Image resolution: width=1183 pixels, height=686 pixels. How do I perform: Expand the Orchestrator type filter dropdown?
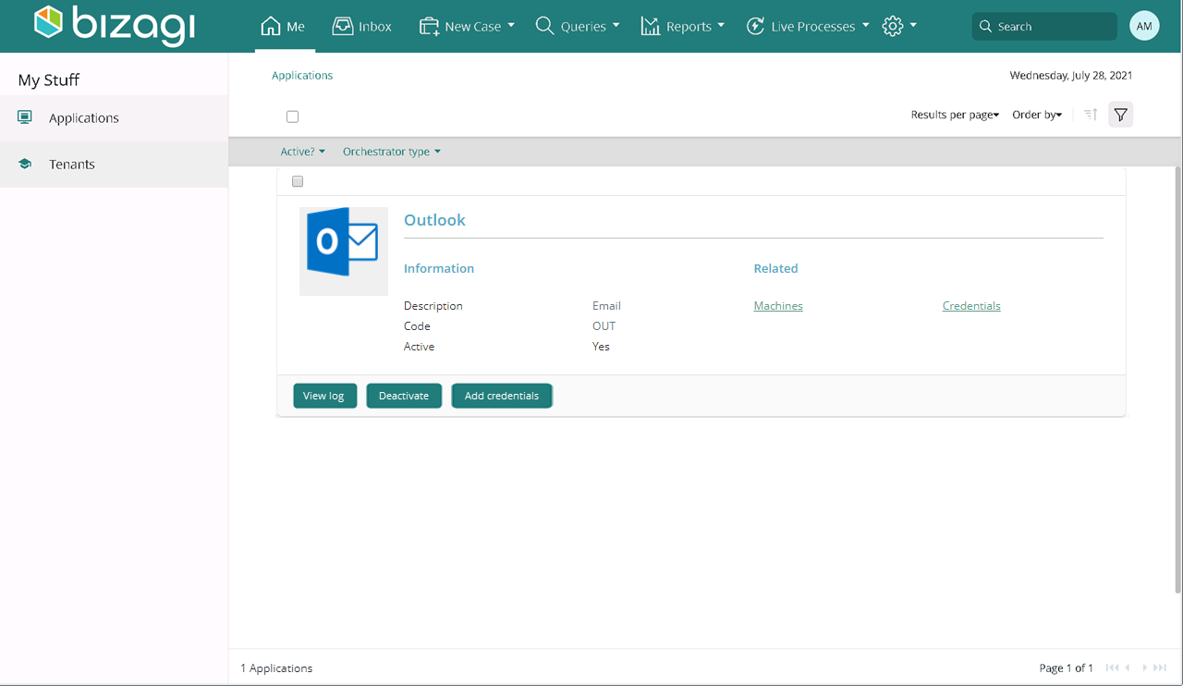pos(392,152)
